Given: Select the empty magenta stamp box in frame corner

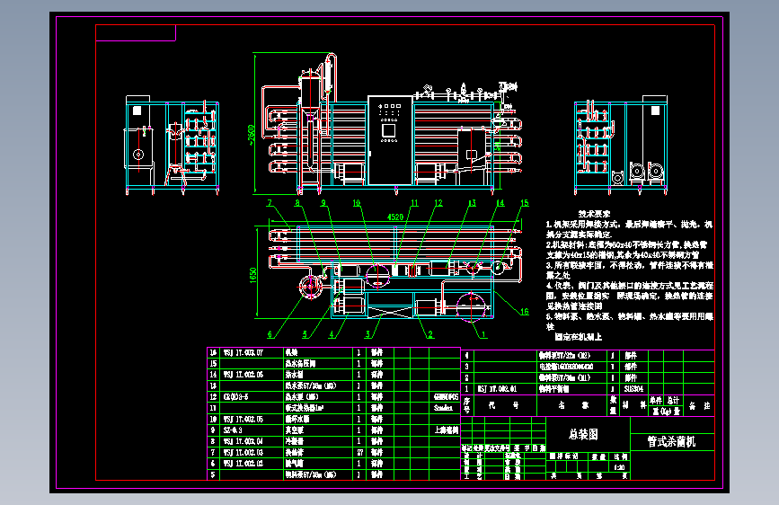Looking at the screenshot, I should point(136,33).
